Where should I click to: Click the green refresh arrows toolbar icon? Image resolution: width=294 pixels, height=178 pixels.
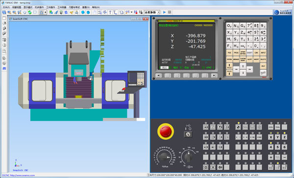point(29,12)
